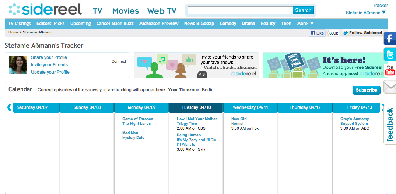This screenshot has height=194, width=396.
Task: Open the Movies top navigation
Action: [x=126, y=11]
